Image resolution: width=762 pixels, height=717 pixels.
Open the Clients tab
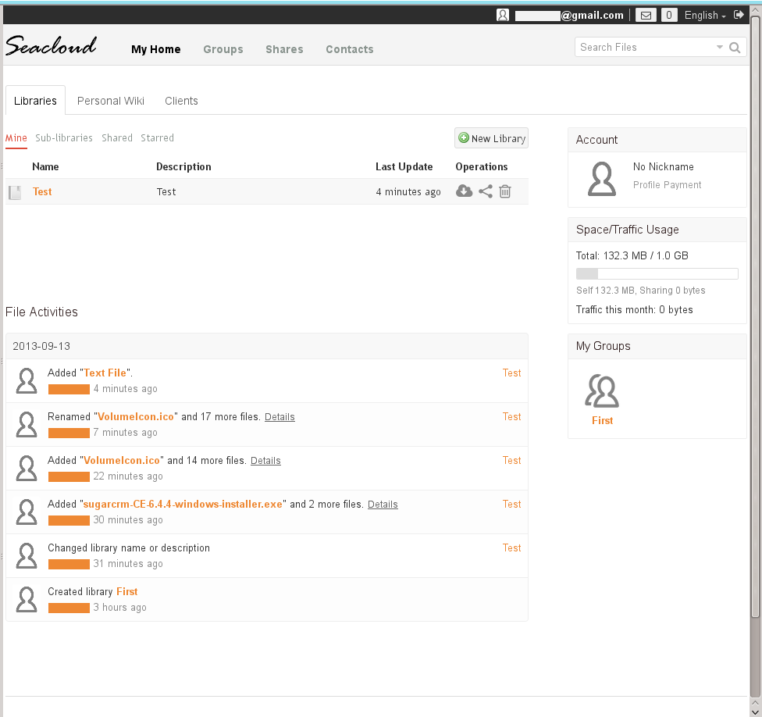181,101
